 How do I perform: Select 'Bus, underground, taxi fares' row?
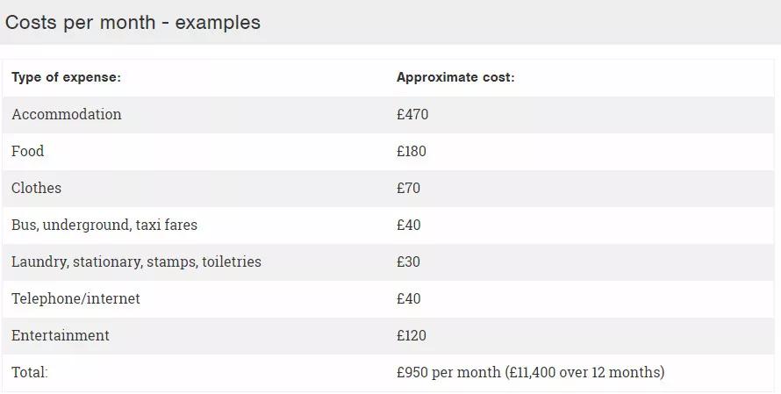coord(388,226)
